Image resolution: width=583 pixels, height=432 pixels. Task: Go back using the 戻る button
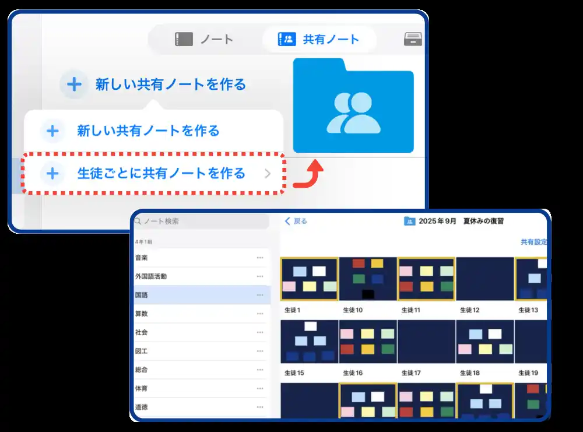click(x=296, y=222)
